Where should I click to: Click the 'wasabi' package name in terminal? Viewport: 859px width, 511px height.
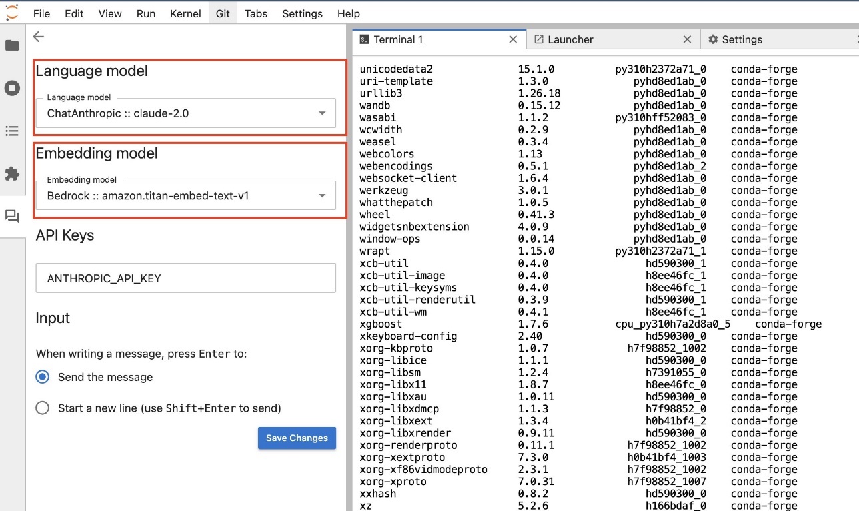[x=378, y=117]
